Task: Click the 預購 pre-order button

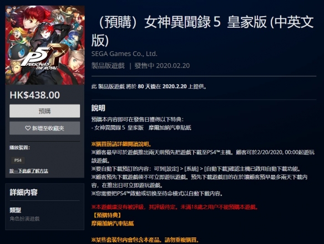Action: tap(44, 111)
